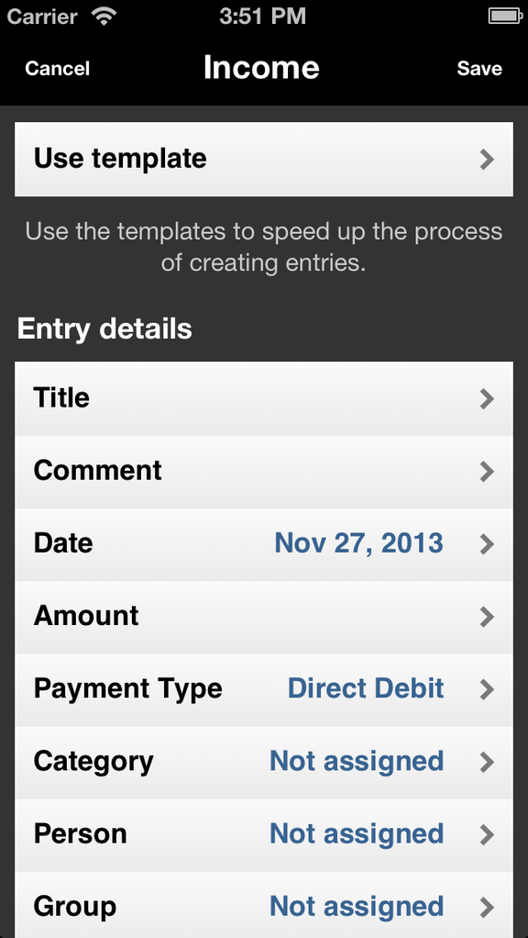
Task: Expand Payment Type chevron arrow
Action: click(x=488, y=690)
